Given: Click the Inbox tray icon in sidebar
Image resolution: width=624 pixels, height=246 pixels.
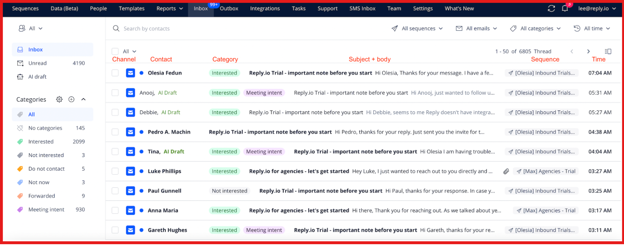Looking at the screenshot, I should coord(20,49).
